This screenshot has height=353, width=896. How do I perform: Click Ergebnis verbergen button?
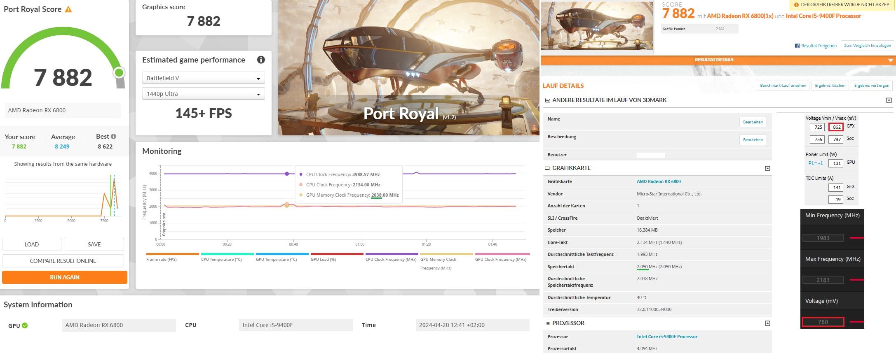(x=872, y=86)
